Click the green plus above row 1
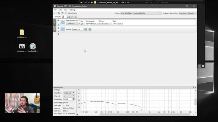 pos(58,20)
